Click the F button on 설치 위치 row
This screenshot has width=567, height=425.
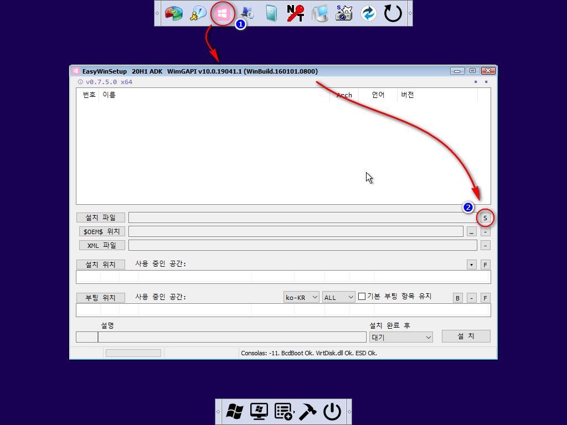point(485,265)
